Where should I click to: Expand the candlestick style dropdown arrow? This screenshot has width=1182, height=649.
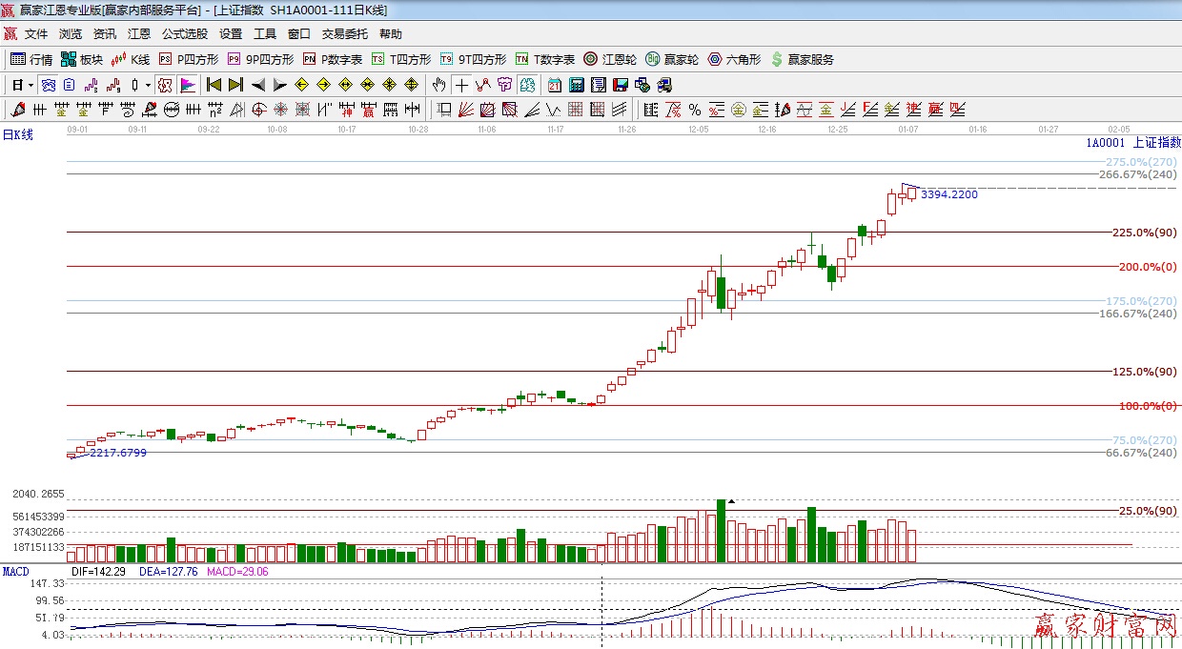(x=148, y=85)
